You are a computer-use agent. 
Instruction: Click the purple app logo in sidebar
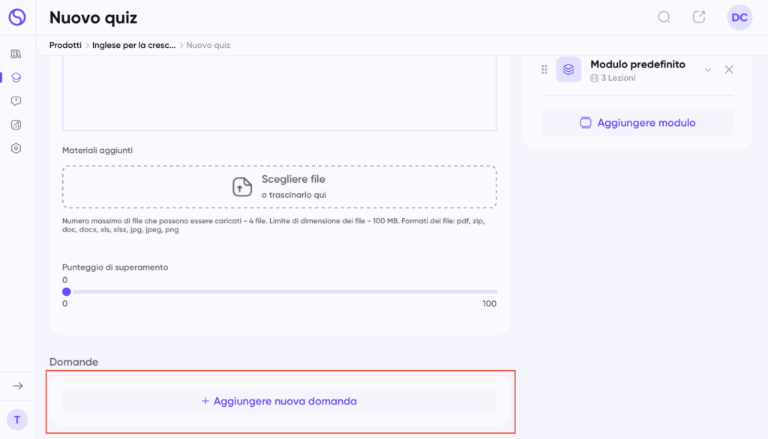pyautogui.click(x=16, y=17)
